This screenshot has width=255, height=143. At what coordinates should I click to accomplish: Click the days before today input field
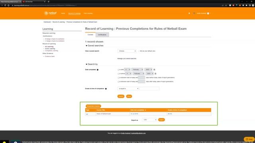(x=141, y=77)
